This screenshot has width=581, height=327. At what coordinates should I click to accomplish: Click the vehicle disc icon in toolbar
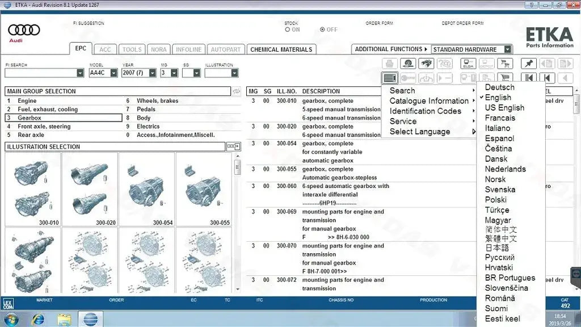(x=408, y=64)
